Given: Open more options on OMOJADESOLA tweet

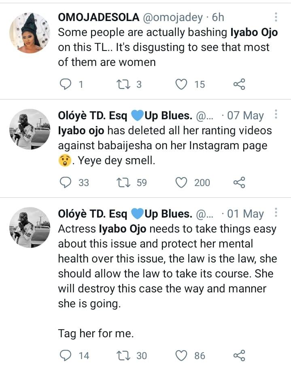Looking at the screenshot, I should [x=276, y=17].
